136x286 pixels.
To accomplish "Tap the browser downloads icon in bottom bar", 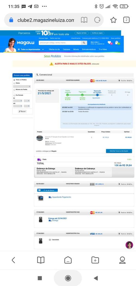I will (x=95, y=260).
